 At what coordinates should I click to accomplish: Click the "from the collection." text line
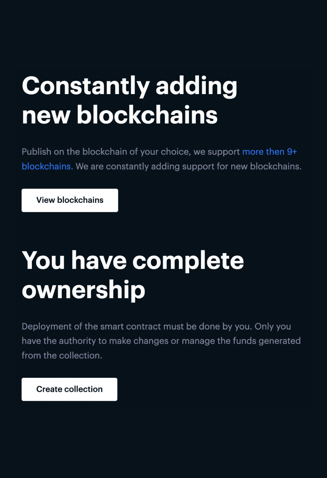tap(62, 356)
